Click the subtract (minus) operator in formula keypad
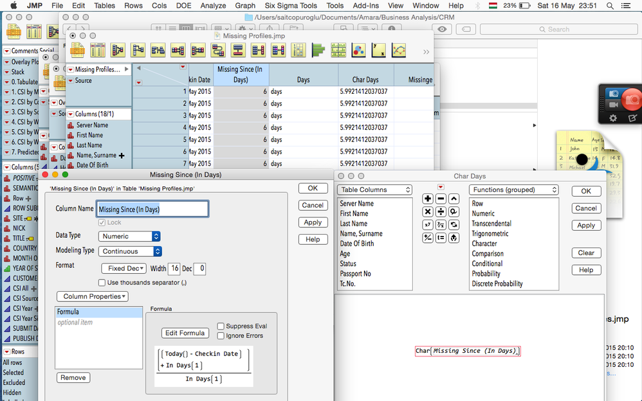Image resolution: width=642 pixels, height=401 pixels. tap(441, 199)
